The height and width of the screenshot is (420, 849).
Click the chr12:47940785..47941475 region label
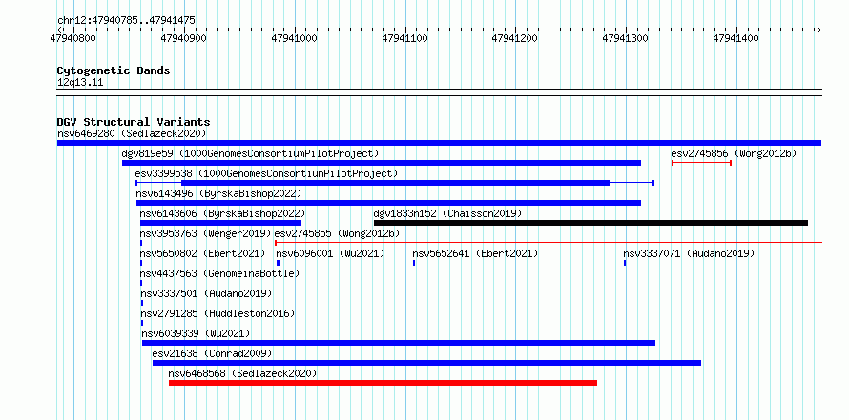pos(126,21)
